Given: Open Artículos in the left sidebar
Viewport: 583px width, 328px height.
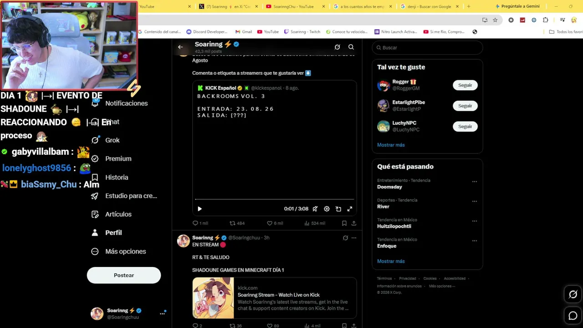Looking at the screenshot, I should [x=112, y=214].
